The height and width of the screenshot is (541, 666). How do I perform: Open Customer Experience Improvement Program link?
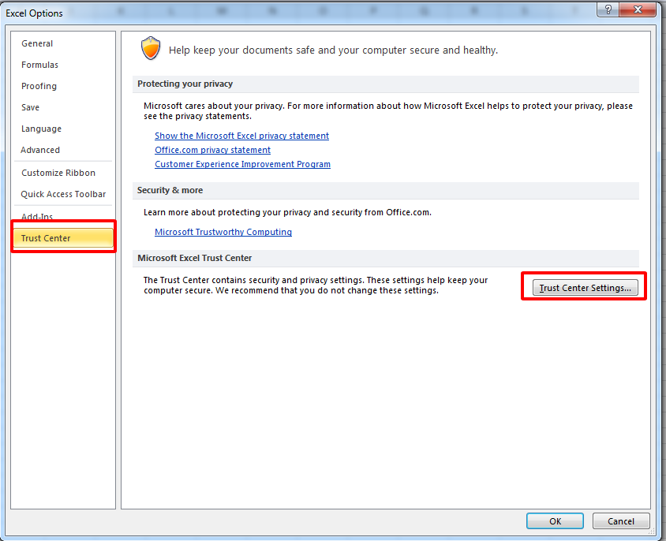242,164
